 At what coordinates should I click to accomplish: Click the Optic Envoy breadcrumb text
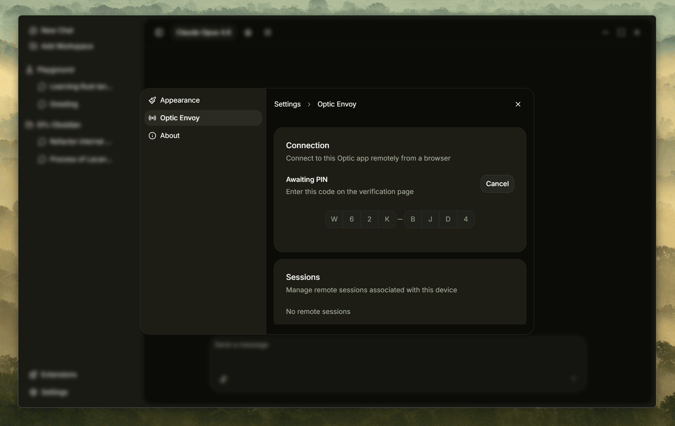[337, 104]
